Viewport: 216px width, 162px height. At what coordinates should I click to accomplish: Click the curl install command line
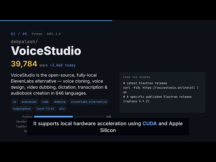161,90
